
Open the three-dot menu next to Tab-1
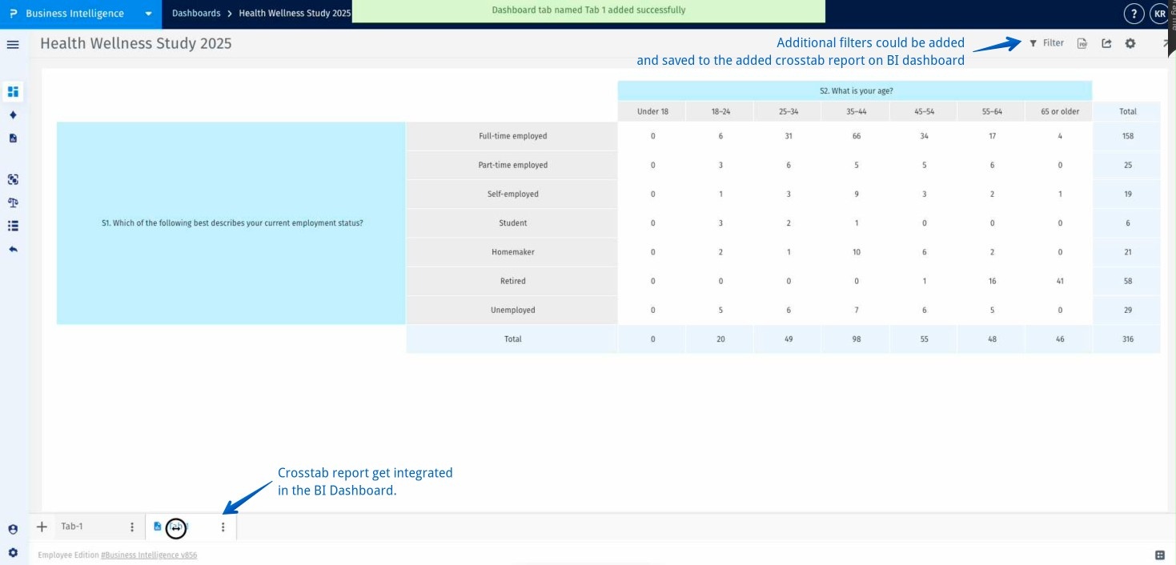pyautogui.click(x=131, y=527)
